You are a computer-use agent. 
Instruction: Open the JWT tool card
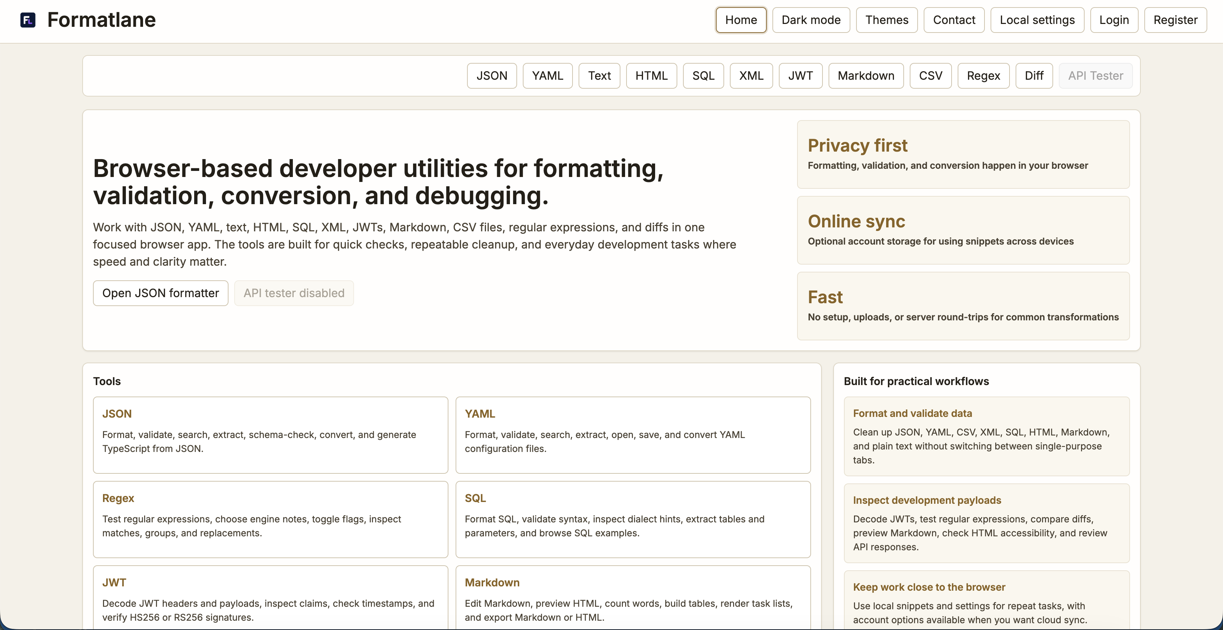270,598
